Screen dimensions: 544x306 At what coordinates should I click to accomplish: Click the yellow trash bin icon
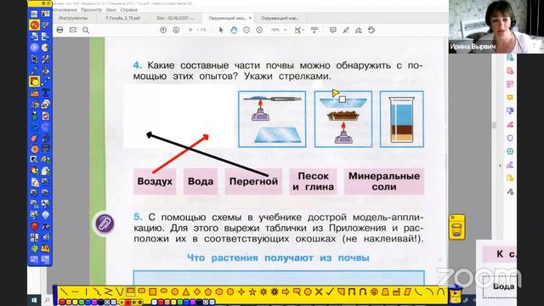tap(456, 227)
